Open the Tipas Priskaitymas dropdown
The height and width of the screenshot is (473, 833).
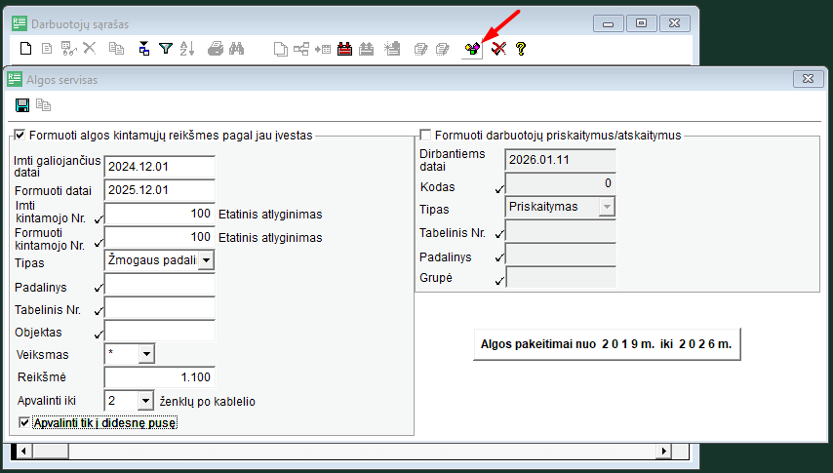[x=606, y=207]
